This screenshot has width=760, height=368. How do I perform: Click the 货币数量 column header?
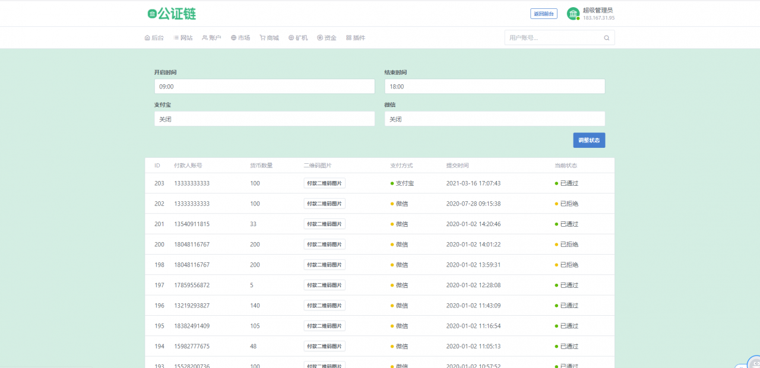tap(261, 166)
